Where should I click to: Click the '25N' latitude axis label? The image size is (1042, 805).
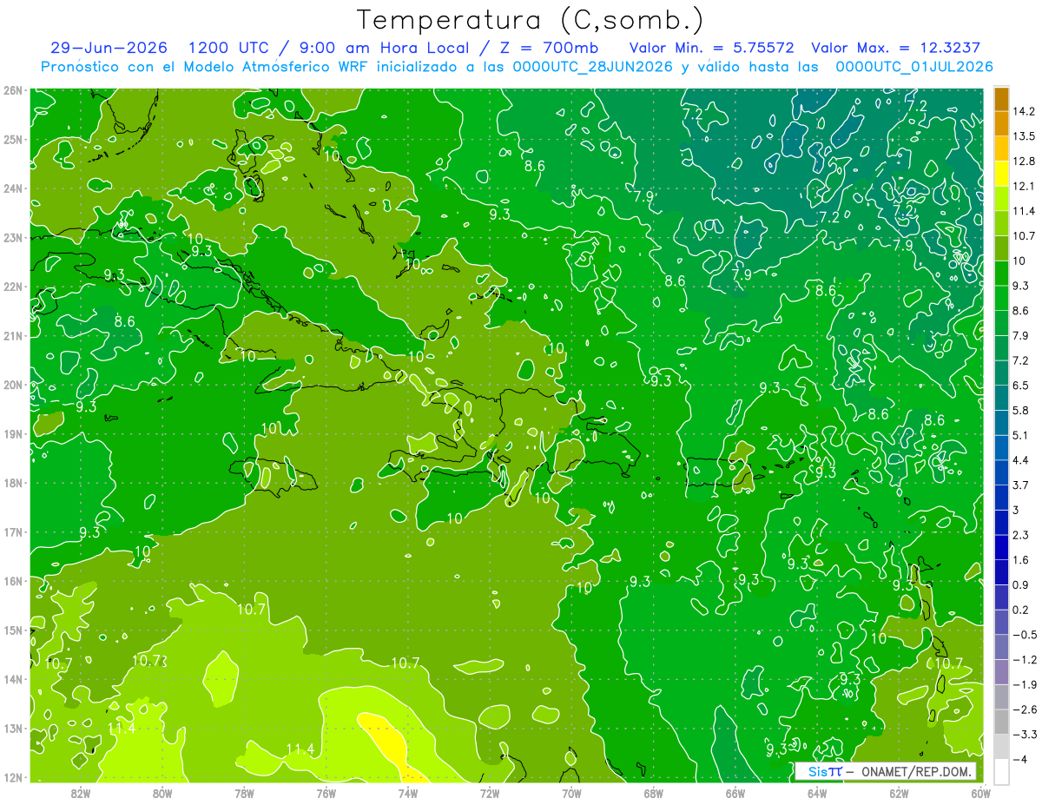tap(13, 139)
